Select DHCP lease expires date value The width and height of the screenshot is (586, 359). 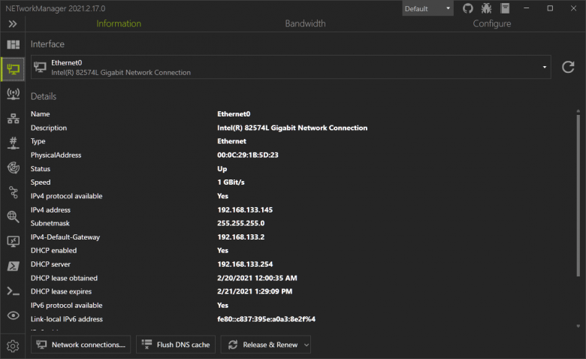pos(255,291)
